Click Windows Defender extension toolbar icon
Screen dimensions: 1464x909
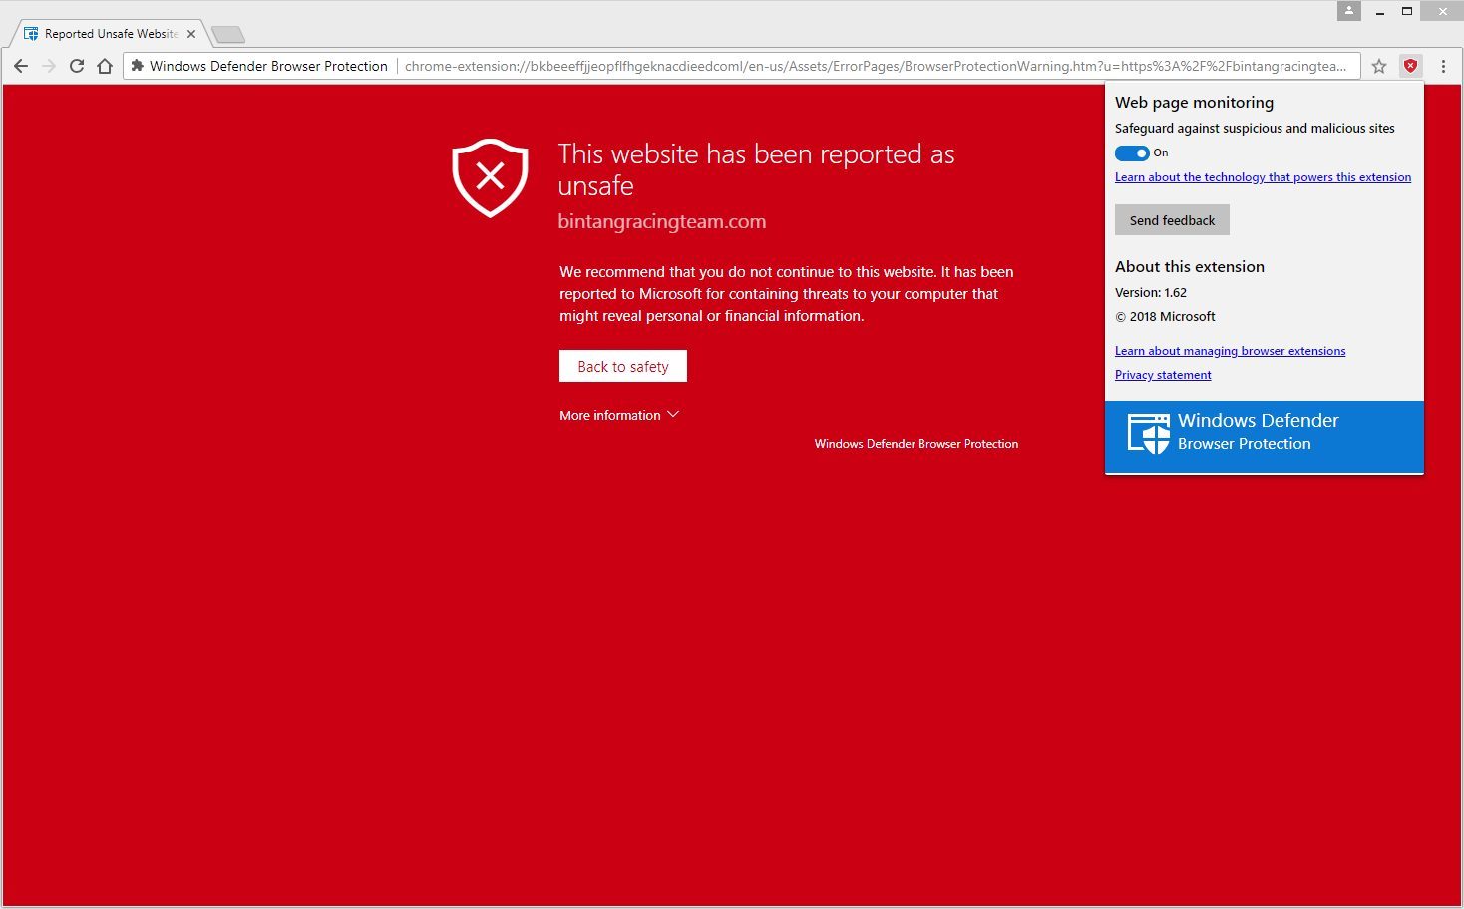[x=1410, y=66]
